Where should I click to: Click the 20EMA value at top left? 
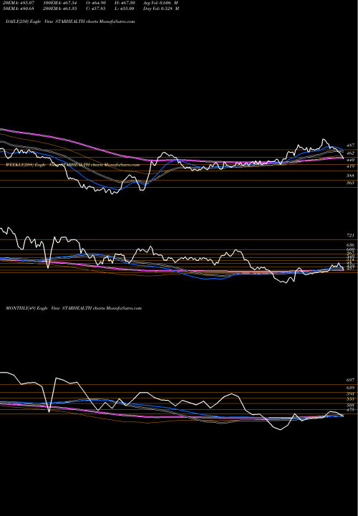pyautogui.click(x=20, y=3)
